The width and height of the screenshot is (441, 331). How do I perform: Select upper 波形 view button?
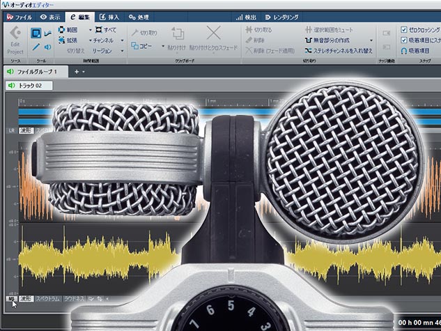coord(26,130)
